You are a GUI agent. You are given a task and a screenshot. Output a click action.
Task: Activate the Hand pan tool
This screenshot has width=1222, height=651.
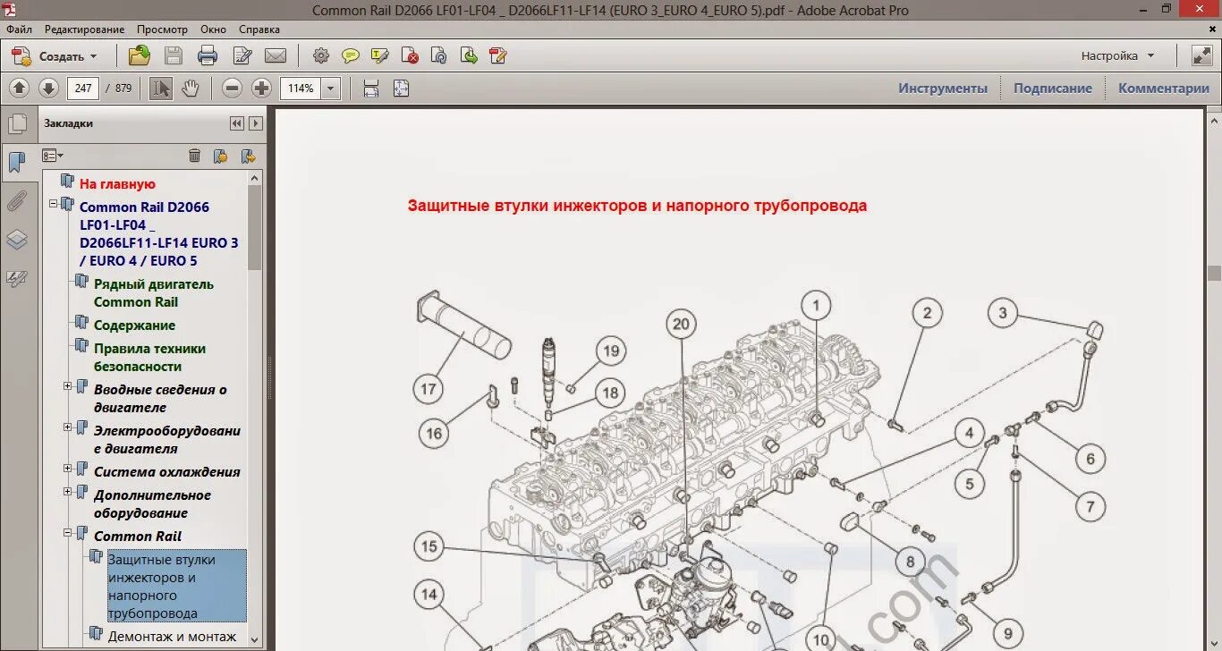(x=190, y=88)
